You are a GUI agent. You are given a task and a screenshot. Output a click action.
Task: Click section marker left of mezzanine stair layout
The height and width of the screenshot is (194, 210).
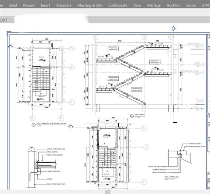[x=10, y=47]
